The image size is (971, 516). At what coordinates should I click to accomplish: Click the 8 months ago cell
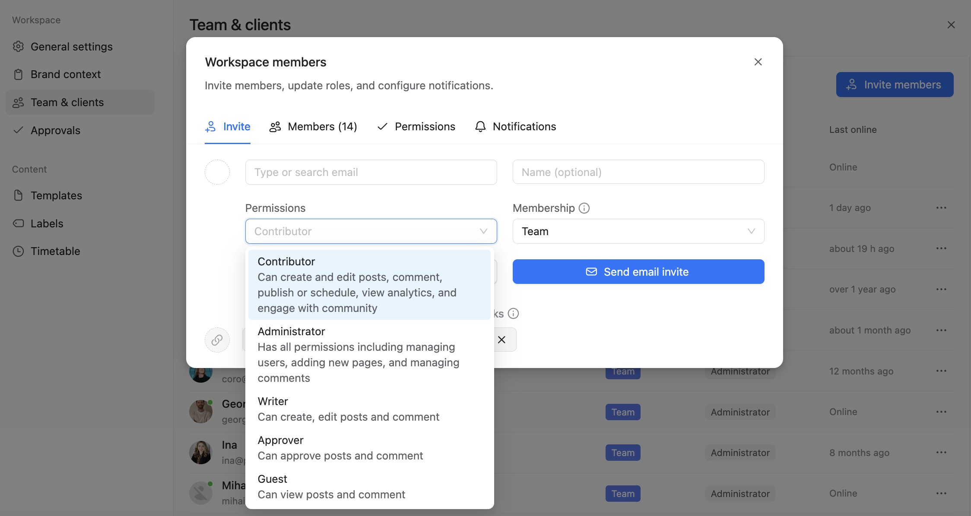[859, 453]
